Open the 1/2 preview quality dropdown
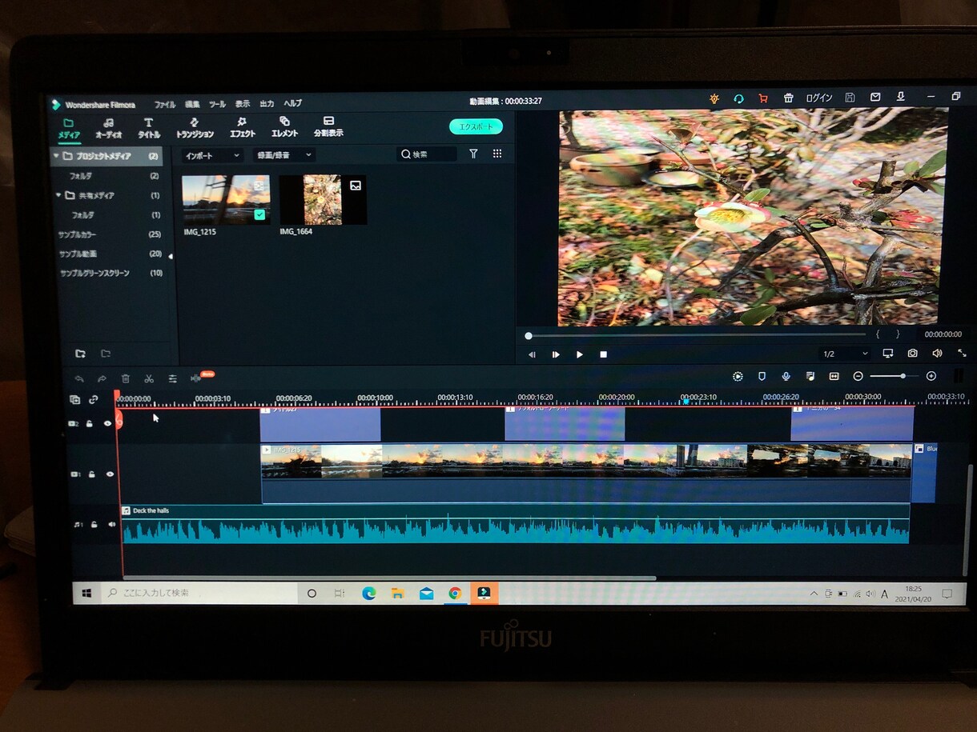This screenshot has height=732, width=977. (845, 354)
